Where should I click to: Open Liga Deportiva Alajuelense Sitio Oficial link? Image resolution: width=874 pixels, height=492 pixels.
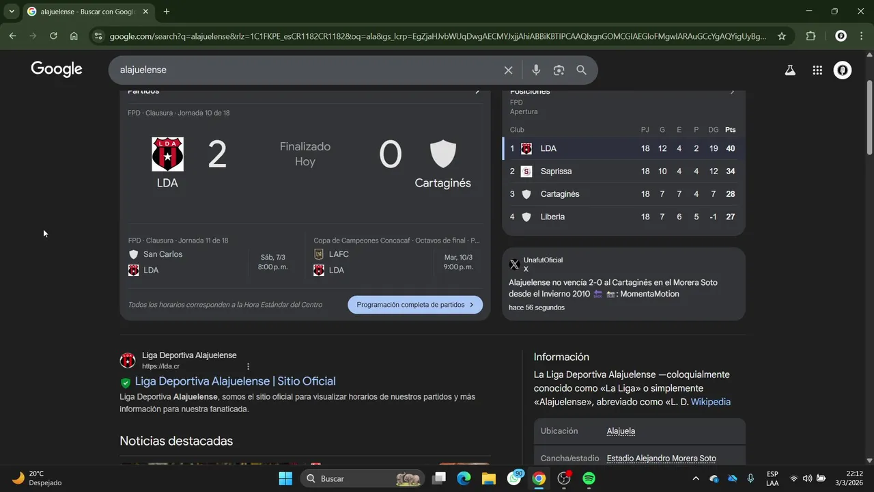[x=236, y=381]
